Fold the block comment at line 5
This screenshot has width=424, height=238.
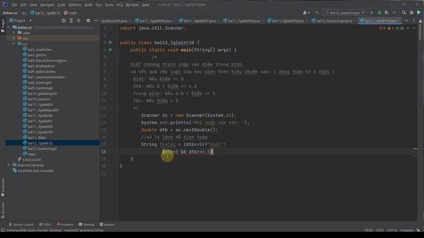118,57
